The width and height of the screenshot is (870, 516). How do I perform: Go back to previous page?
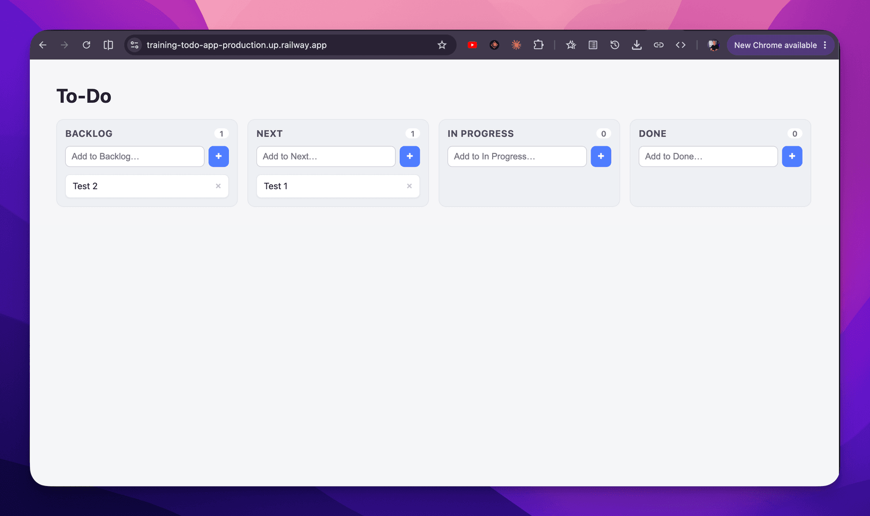[x=43, y=45]
